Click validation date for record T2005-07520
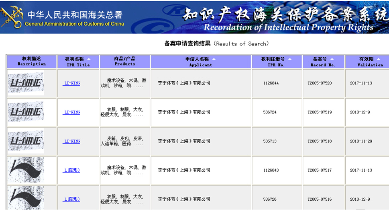The image size is (389, 210). (361, 83)
